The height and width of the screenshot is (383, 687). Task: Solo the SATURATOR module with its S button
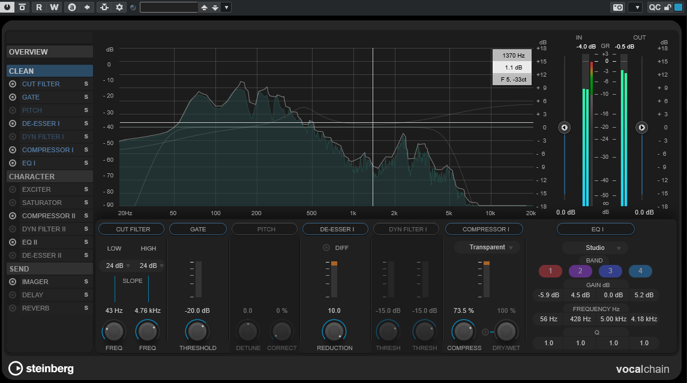coord(86,203)
